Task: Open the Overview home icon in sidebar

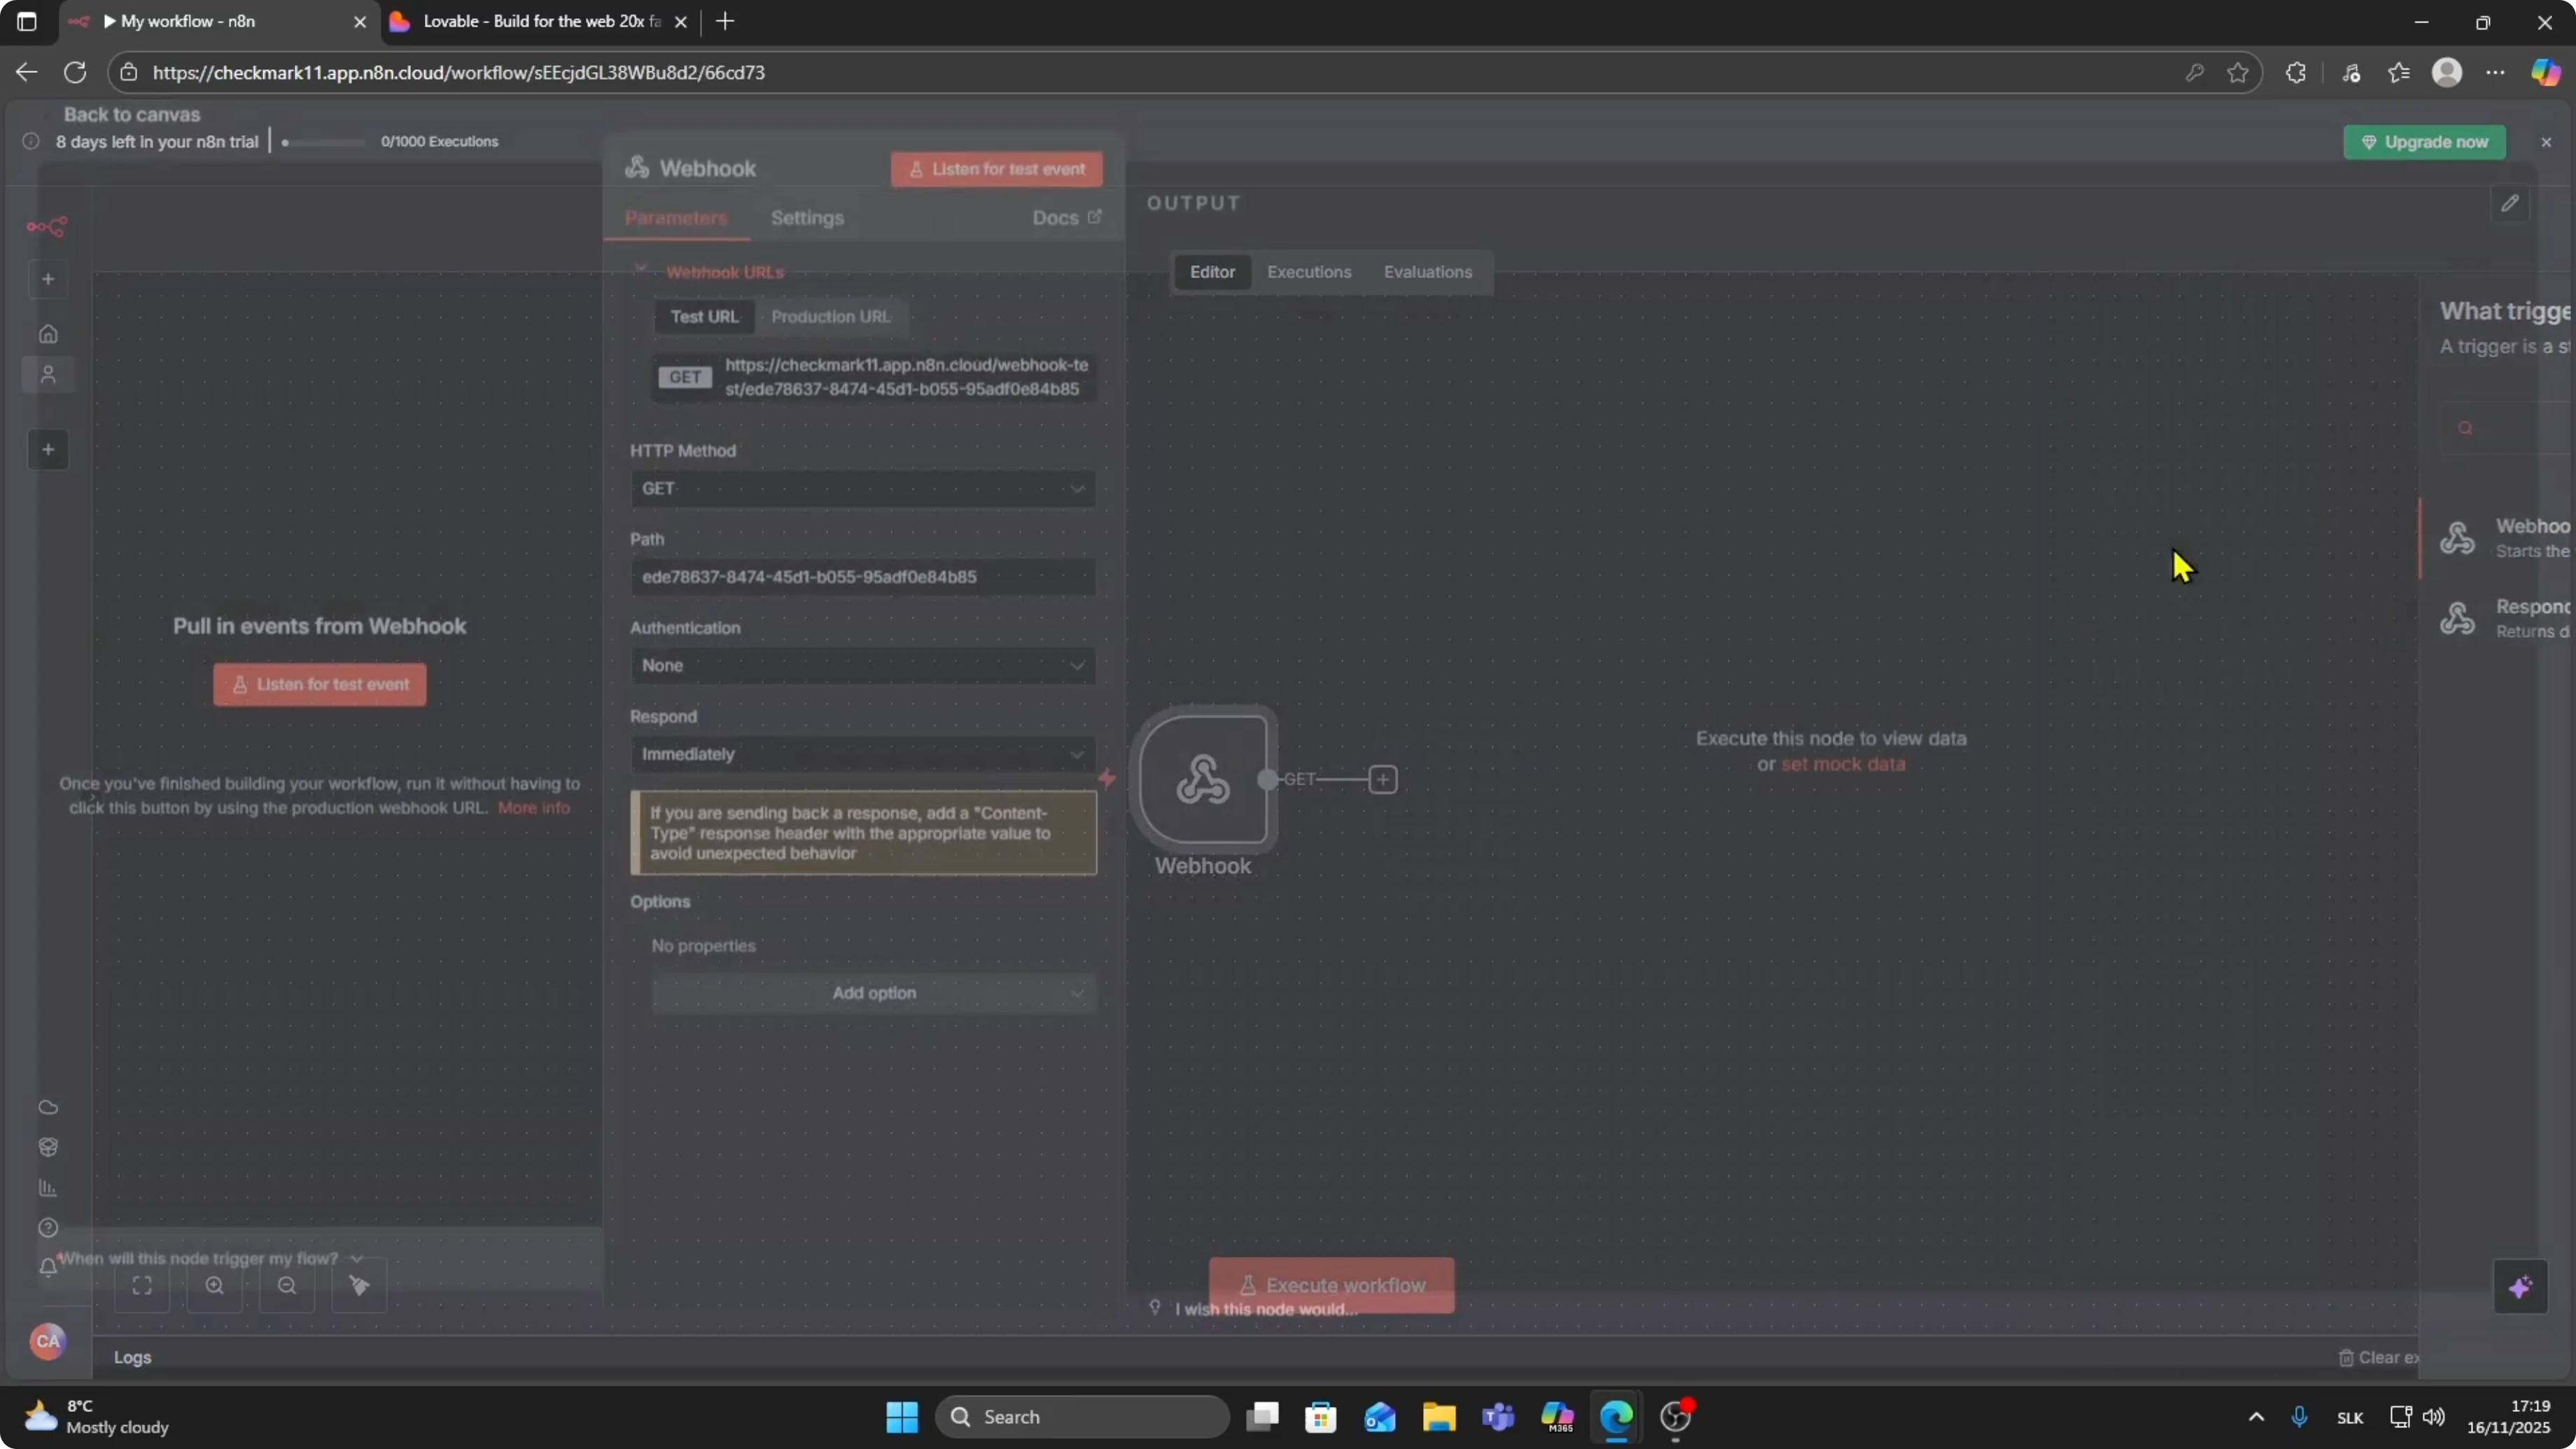Action: coord(48,334)
